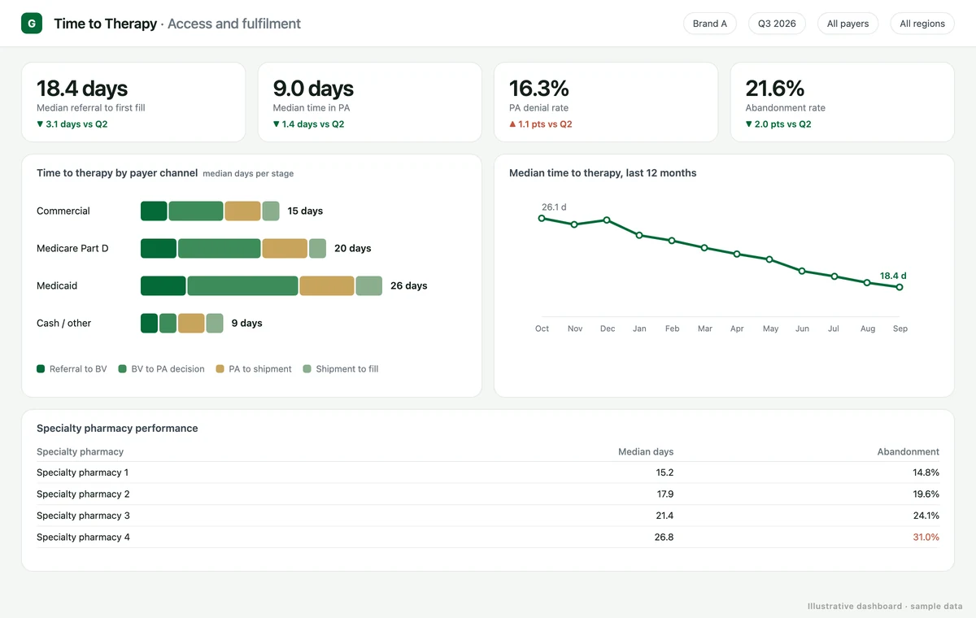Click the red 31.0% abandonment cell
Screen dimensions: 976x618
click(926, 537)
